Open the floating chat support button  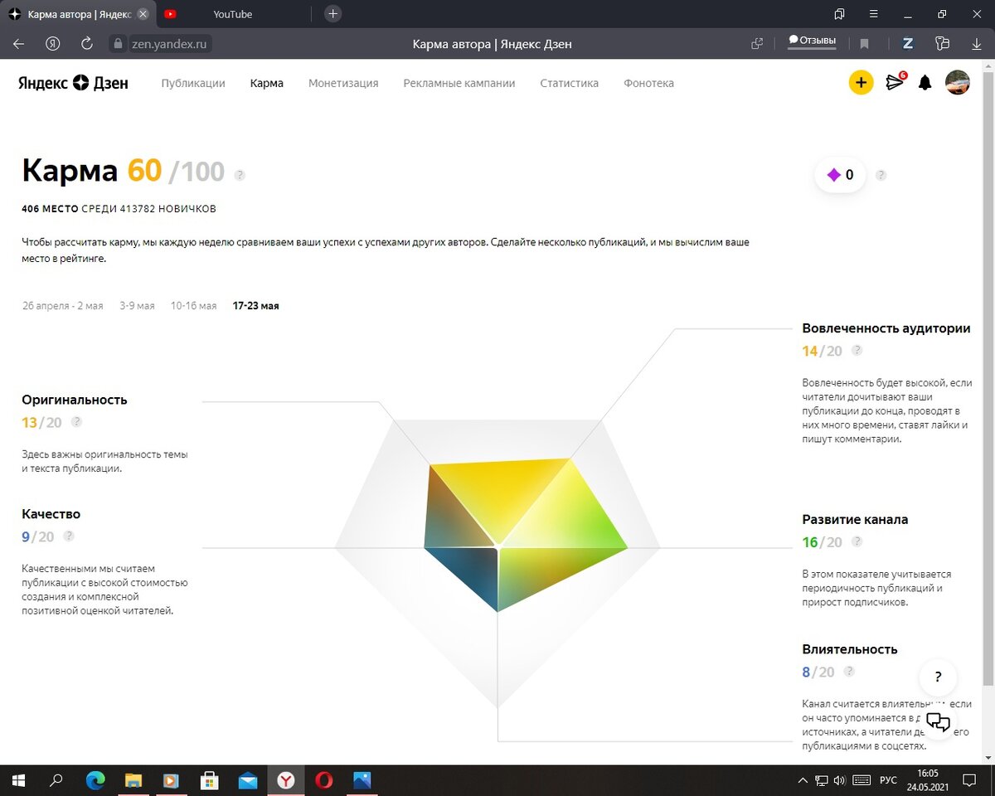[938, 721]
